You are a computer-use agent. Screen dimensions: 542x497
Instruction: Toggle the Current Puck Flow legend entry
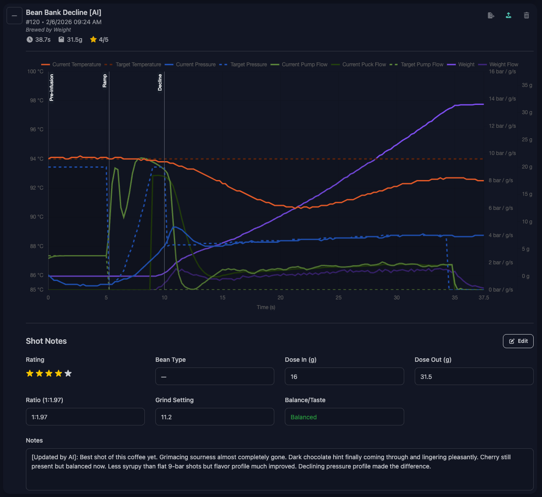point(364,65)
